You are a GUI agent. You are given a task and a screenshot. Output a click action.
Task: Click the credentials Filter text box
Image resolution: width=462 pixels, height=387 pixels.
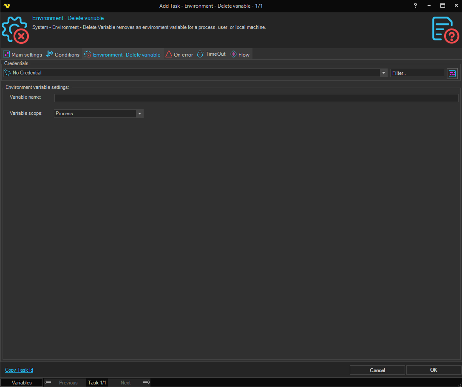point(417,73)
